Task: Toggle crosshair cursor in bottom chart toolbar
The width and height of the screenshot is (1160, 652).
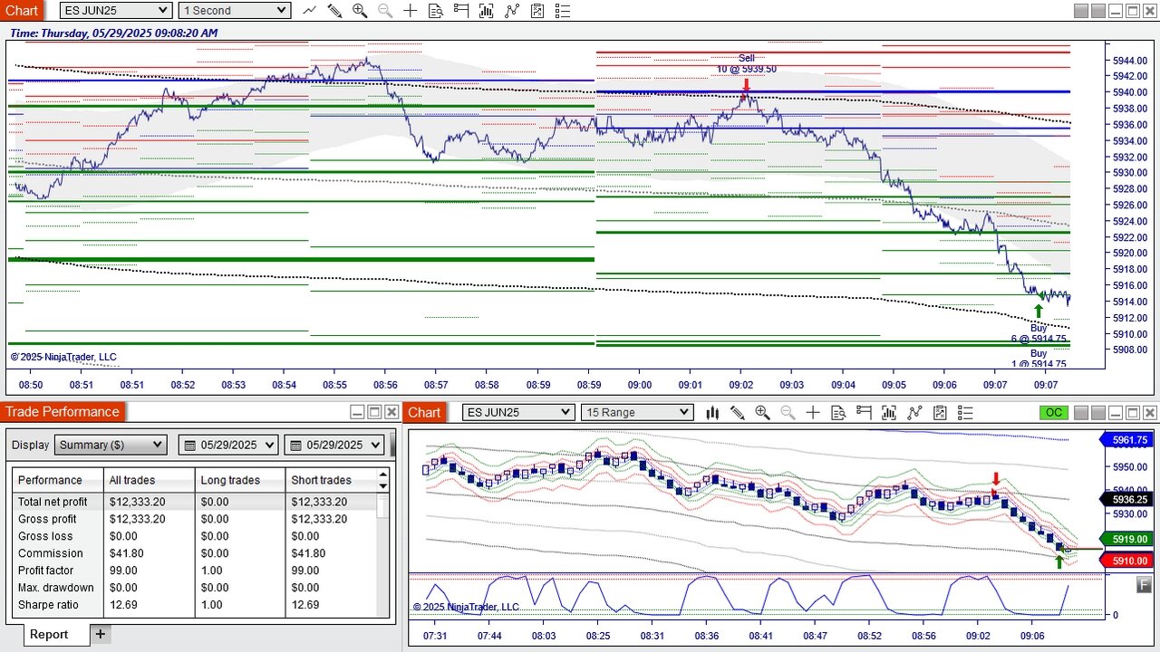Action: point(813,412)
